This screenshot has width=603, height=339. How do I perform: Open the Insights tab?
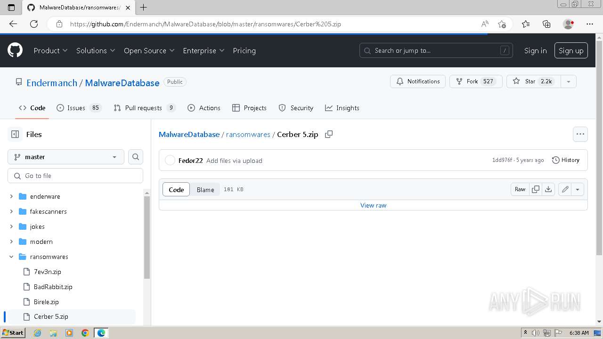pyautogui.click(x=342, y=108)
